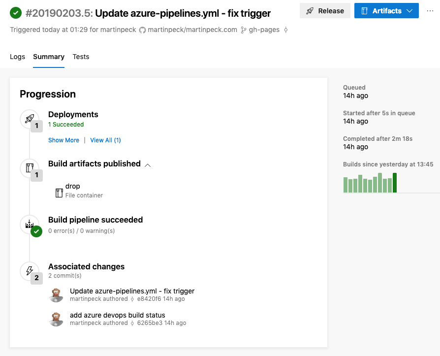This screenshot has height=356, width=440.
Task: Click the 1 Succeeded deployments status text
Action: (66, 125)
